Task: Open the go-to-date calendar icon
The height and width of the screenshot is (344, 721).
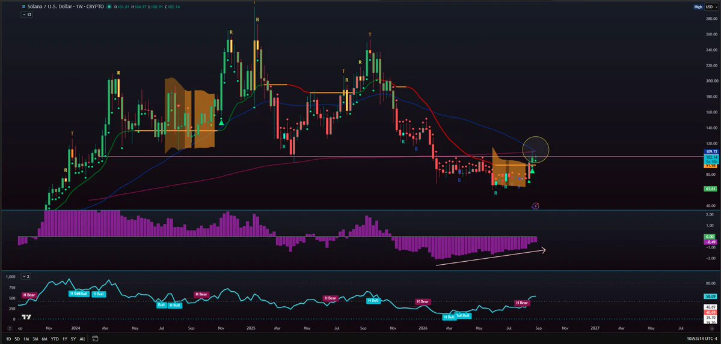Action: (x=95, y=339)
